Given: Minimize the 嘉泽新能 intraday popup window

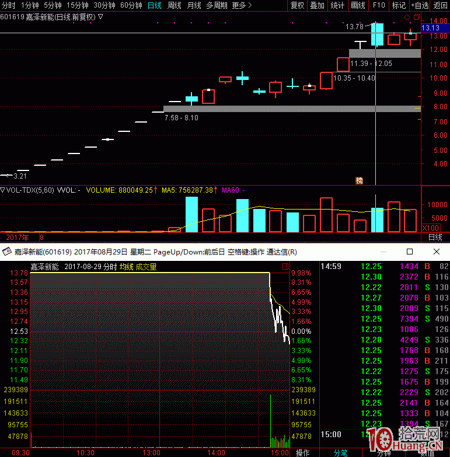Looking at the screenshot, I should click(383, 252).
